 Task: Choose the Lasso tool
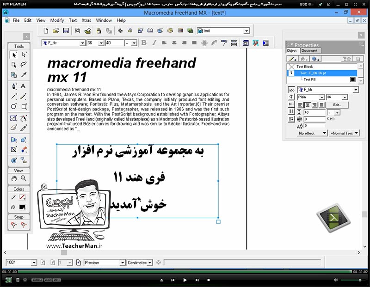(x=24, y=65)
